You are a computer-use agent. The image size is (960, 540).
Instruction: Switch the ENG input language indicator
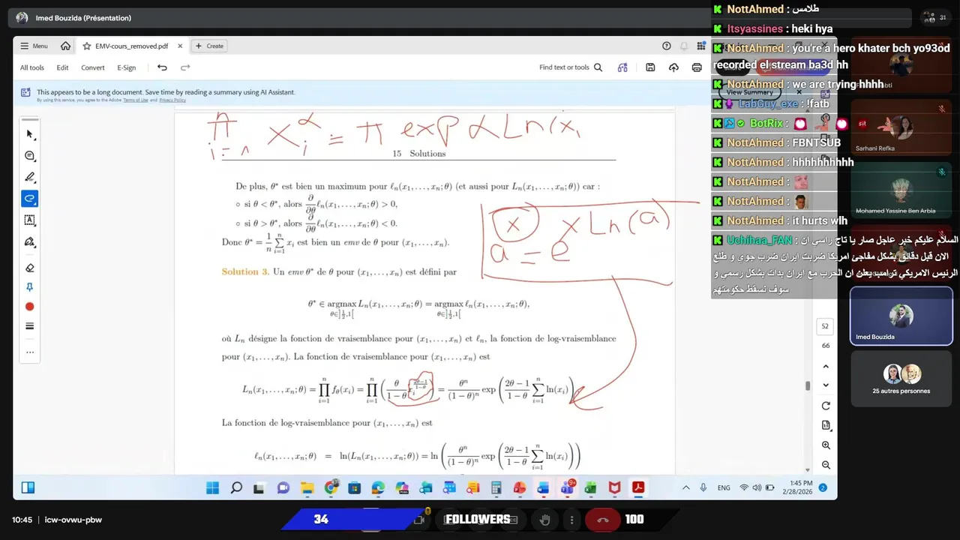point(724,487)
